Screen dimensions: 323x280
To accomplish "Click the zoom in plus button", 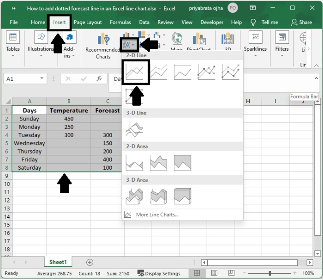I will 295,273.
